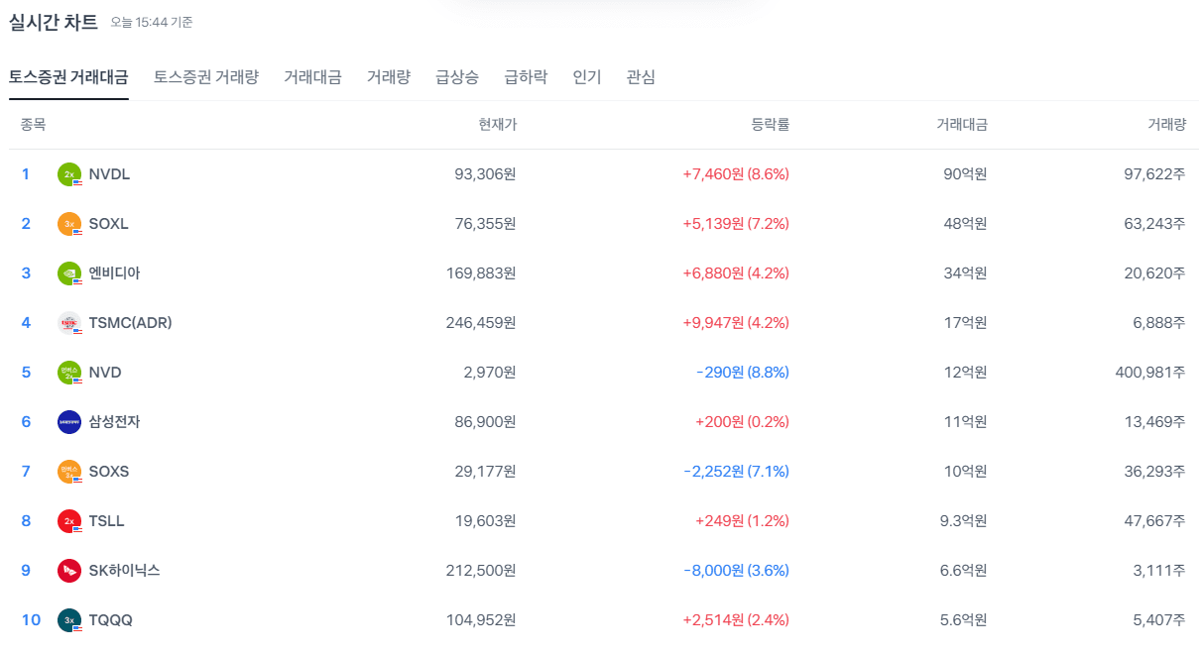Click rank number 1 in the list
The image size is (1204, 654).
(25, 173)
